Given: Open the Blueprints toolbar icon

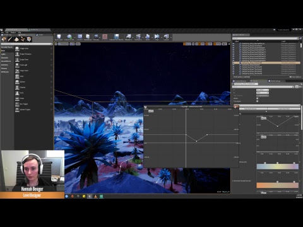Looking at the screenshot, I should coord(129,37).
